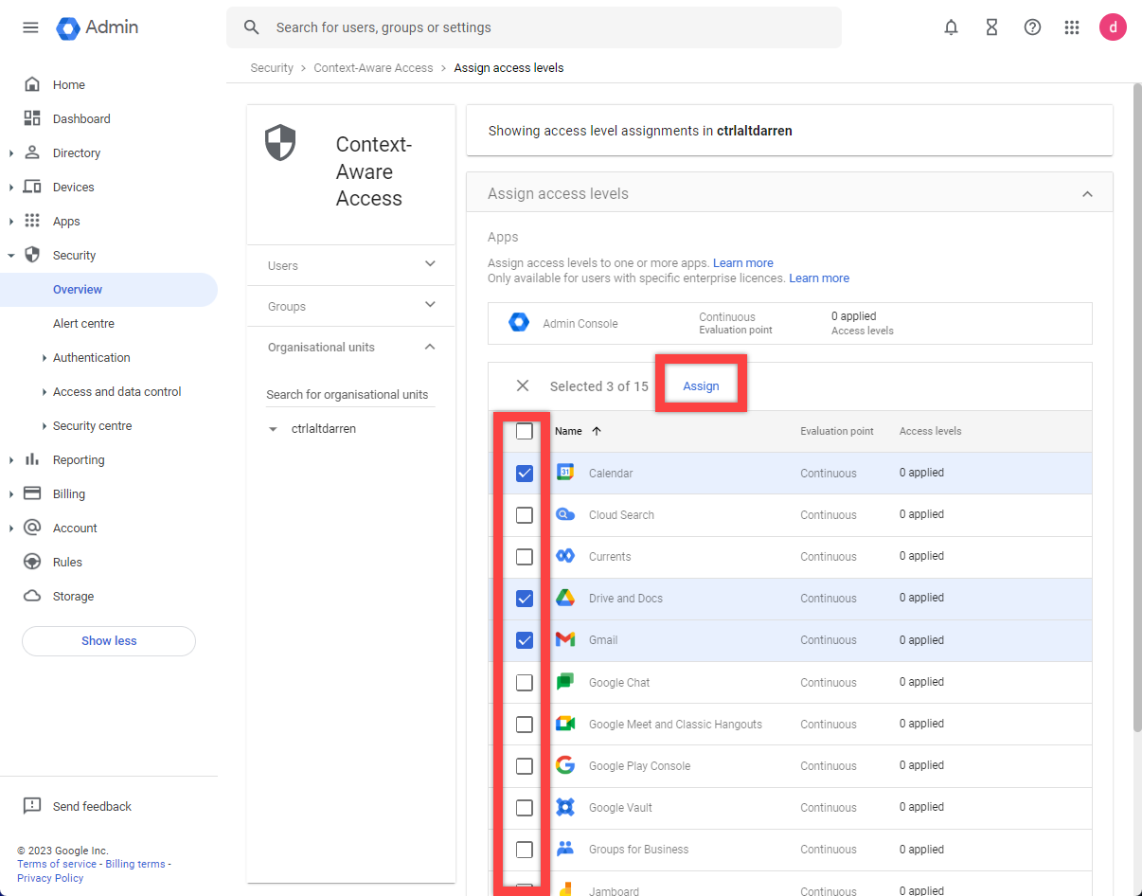This screenshot has height=896, width=1142.
Task: Open the help question mark icon
Action: tap(1032, 27)
